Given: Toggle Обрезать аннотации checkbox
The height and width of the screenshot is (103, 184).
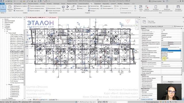Looking at the screenshot, I should [162, 80].
